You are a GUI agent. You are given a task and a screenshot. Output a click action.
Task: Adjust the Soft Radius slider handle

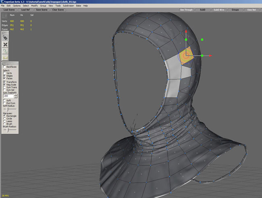(x=8, y=109)
